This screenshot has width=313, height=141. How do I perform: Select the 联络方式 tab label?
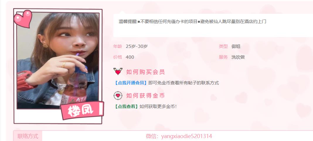point(28,136)
